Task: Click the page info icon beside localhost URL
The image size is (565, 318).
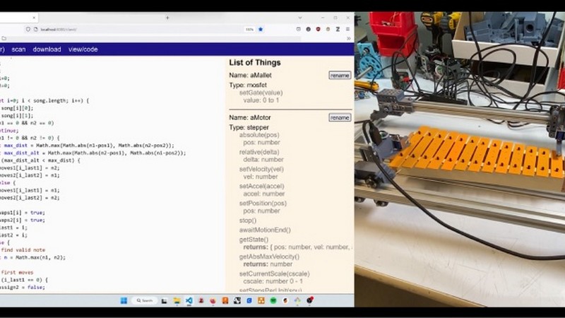Action: [36, 29]
